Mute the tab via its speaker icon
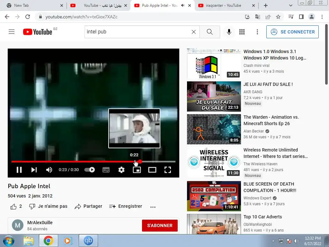This screenshot has height=247, width=329. coord(183,5)
